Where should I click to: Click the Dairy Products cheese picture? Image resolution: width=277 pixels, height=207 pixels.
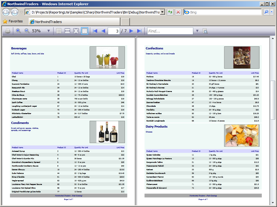pos(242,136)
